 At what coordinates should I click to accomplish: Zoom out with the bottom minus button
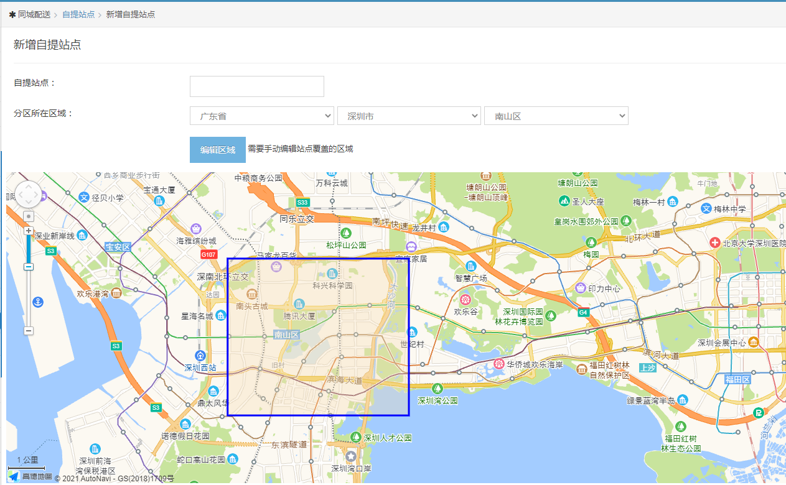(29, 330)
